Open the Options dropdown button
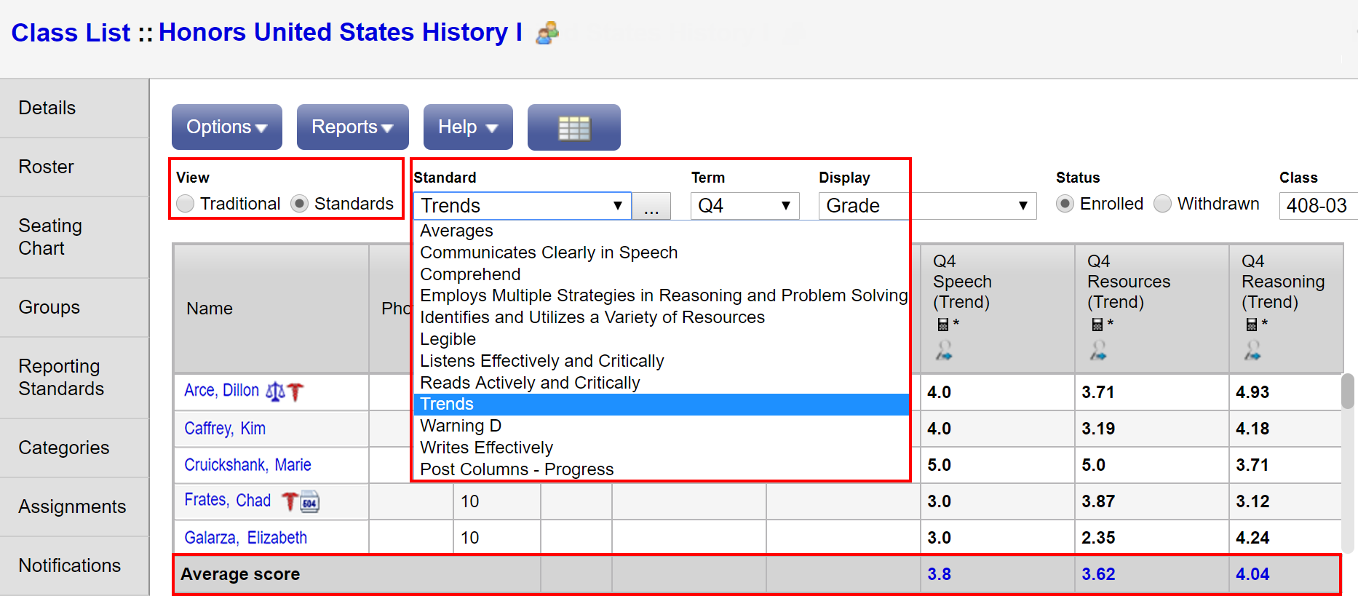 (x=226, y=127)
